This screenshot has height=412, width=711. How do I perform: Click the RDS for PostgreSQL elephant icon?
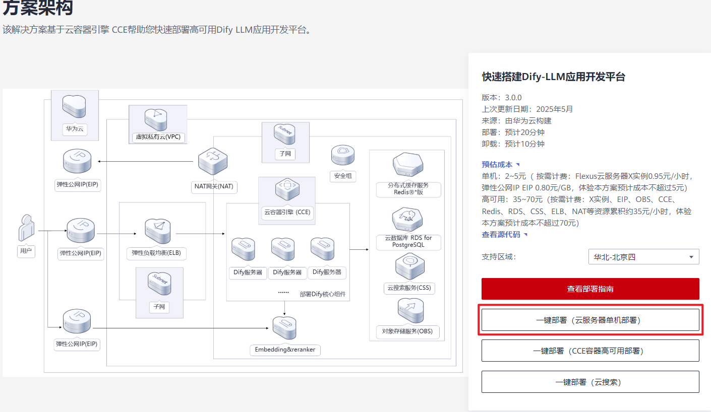pos(407,220)
